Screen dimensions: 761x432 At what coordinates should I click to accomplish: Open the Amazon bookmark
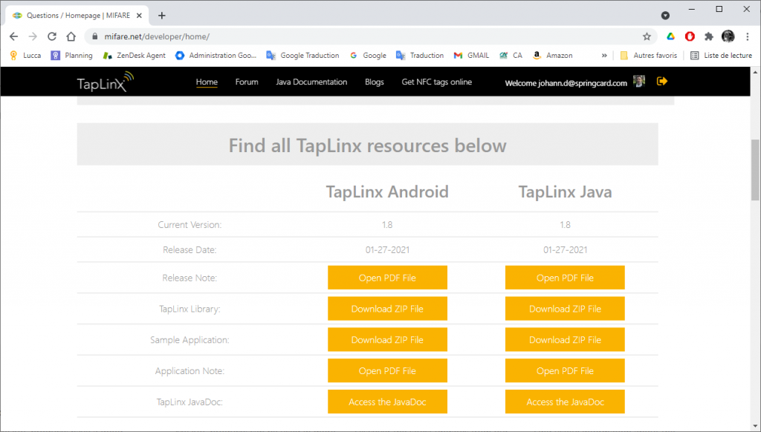pos(552,55)
